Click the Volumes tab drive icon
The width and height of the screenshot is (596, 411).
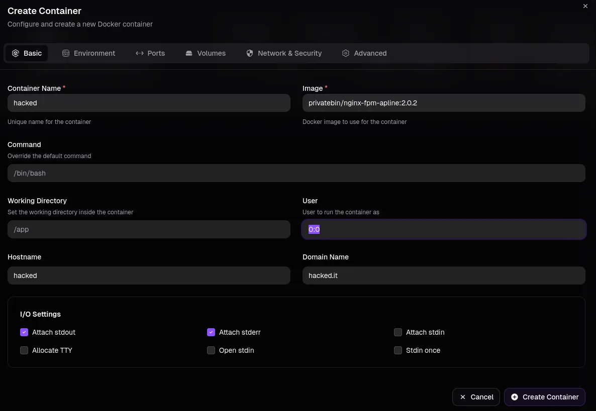(x=189, y=53)
